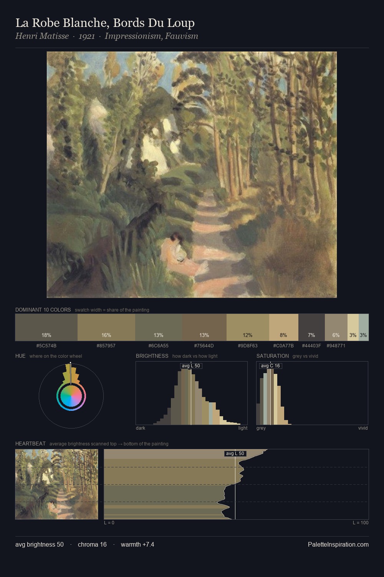Click the year 1921 in the subtitle

tap(87, 36)
